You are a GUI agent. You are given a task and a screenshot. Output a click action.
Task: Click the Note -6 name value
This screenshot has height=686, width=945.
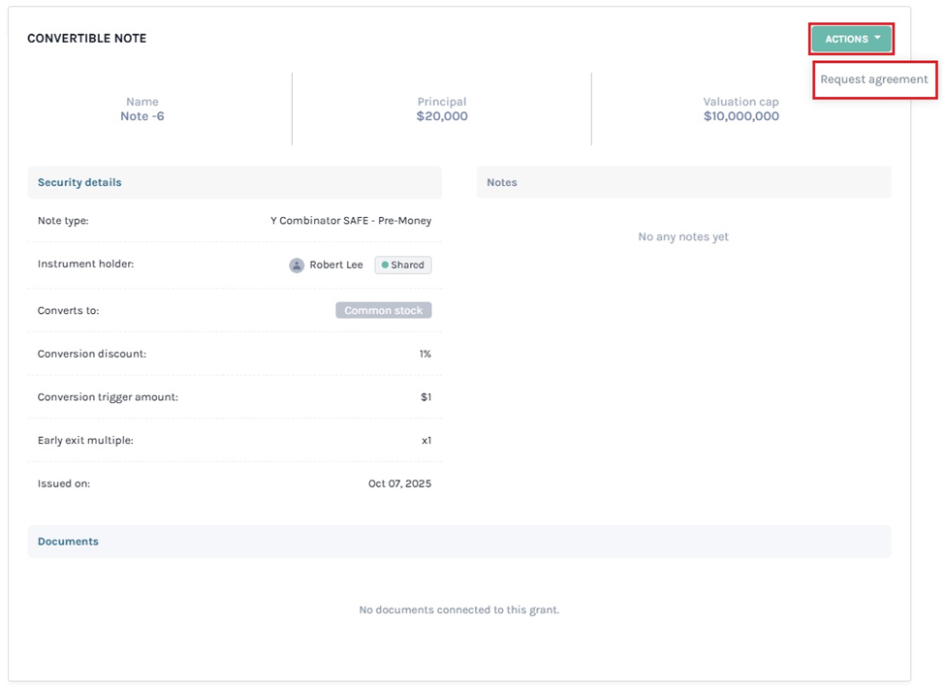point(142,116)
